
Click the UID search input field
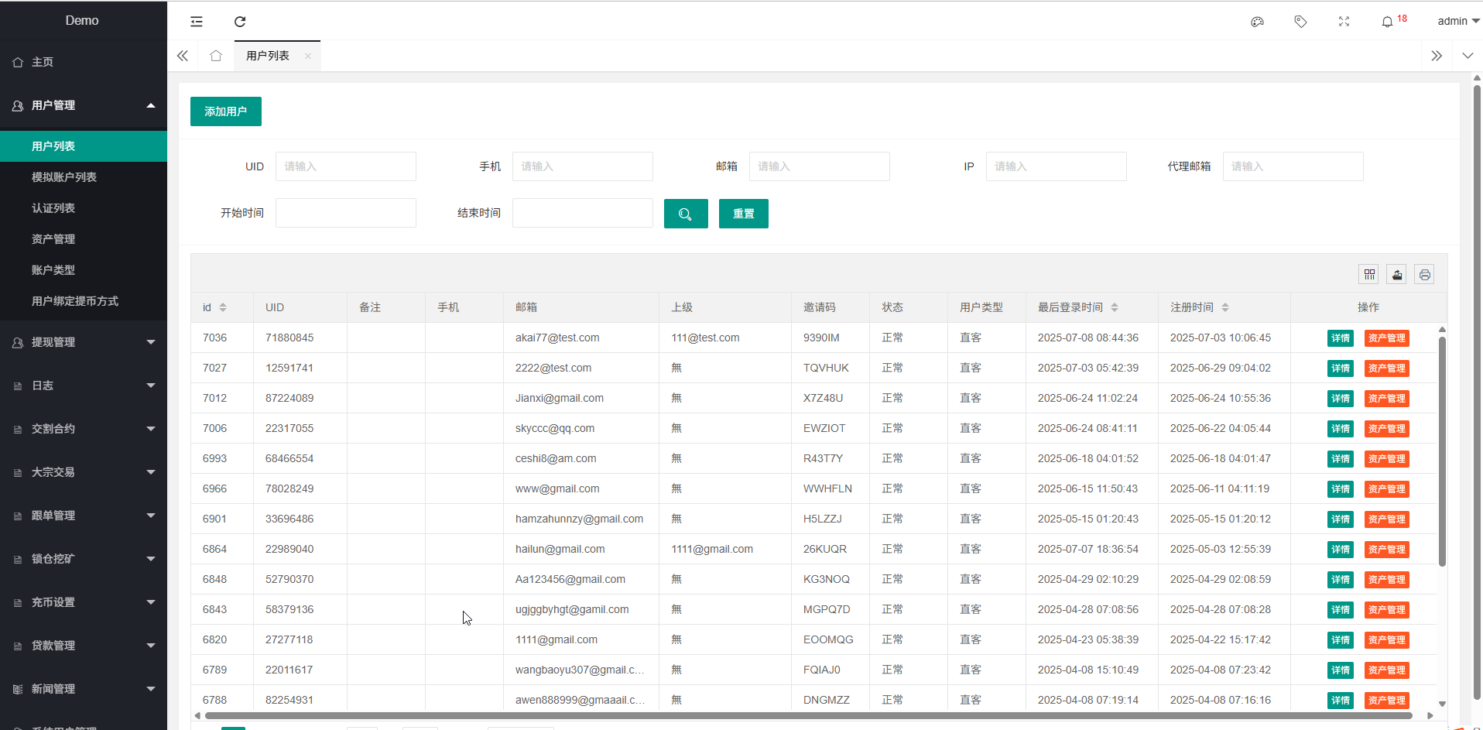pos(345,166)
